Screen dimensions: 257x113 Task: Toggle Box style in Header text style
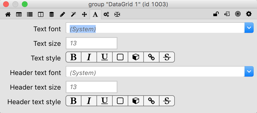pyautogui.click(x=120, y=101)
